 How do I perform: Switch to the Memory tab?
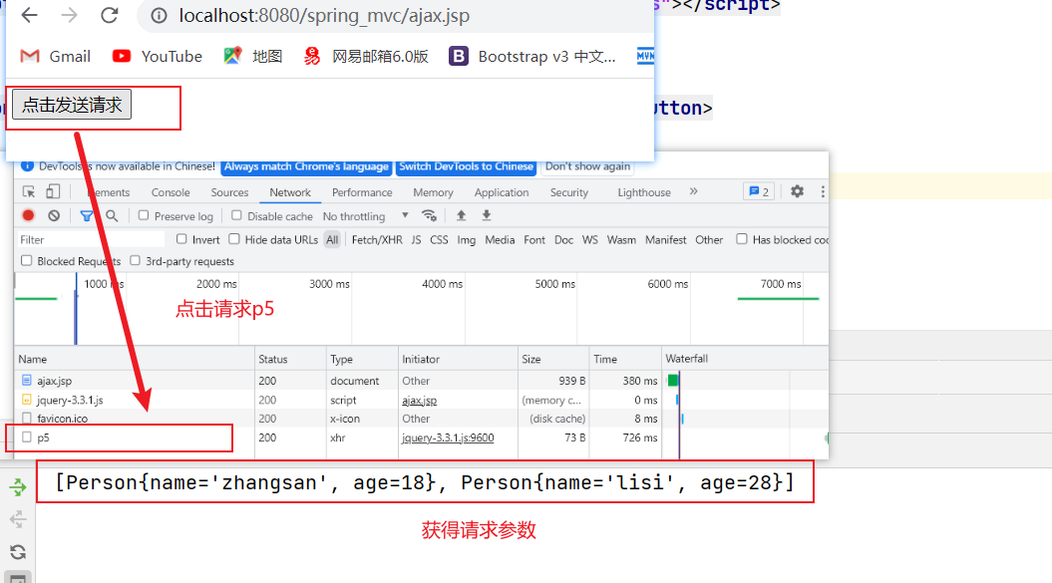click(433, 192)
